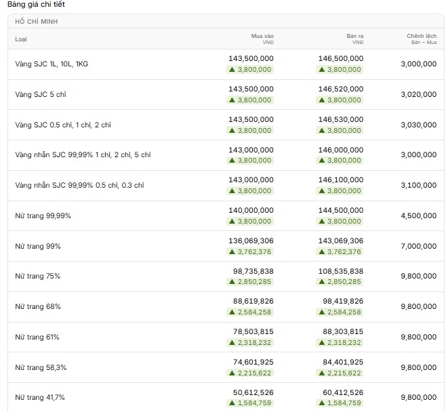The height and width of the screenshot is (412, 448).
Task: Click the 'HỒ CHÍ MINH' region header
Action: (37, 22)
